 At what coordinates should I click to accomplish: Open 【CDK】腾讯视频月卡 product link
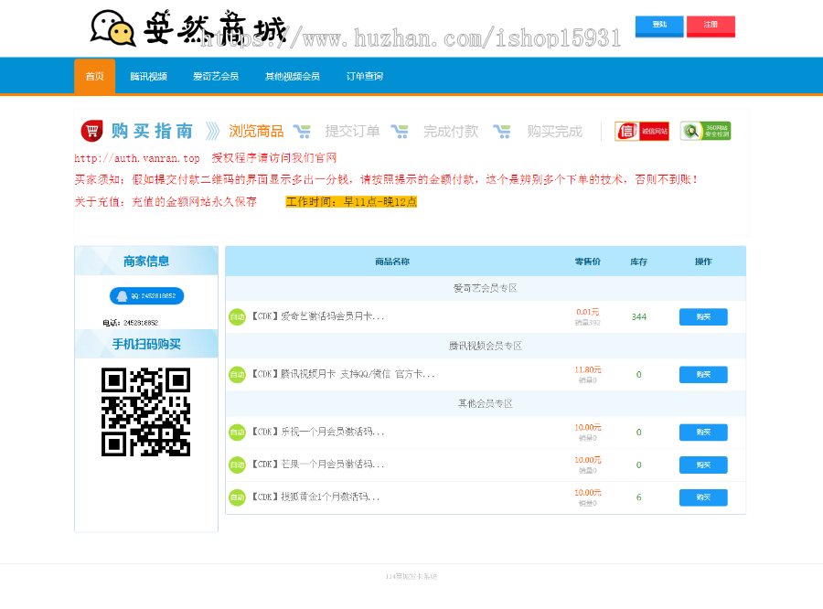pos(343,374)
